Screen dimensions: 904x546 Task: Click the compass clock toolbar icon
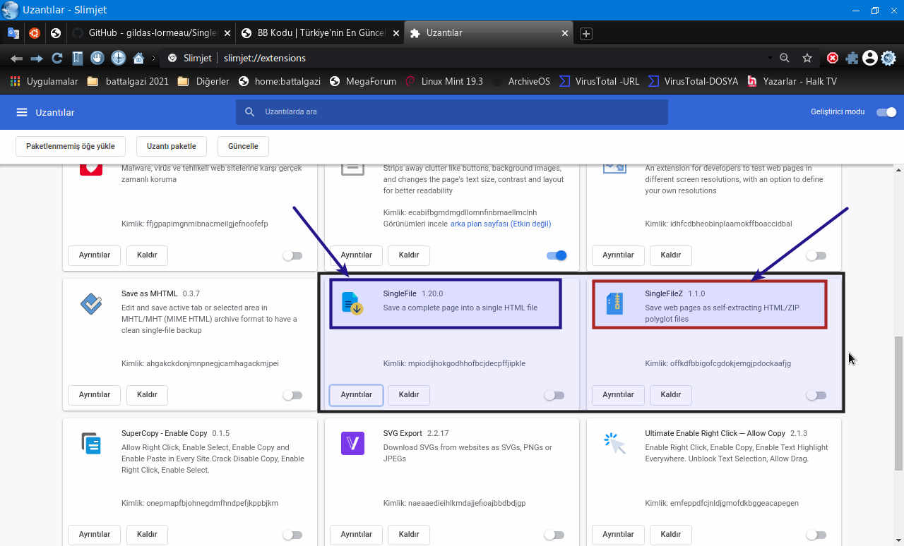tap(118, 58)
